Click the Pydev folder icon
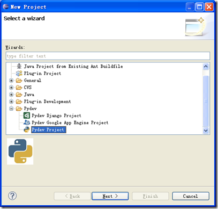This screenshot has width=218, height=209. pyautogui.click(x=19, y=109)
